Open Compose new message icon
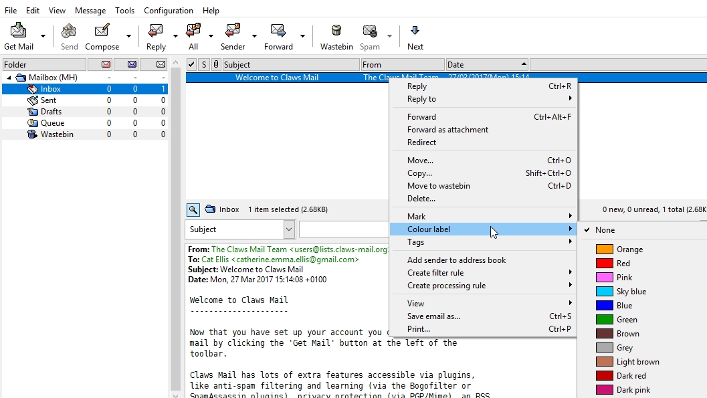 pos(102,31)
